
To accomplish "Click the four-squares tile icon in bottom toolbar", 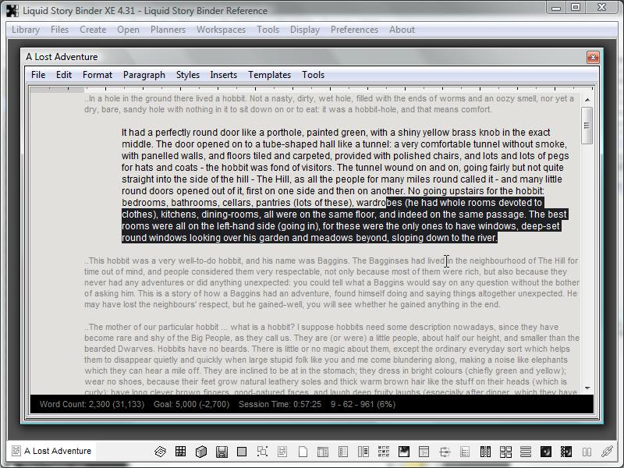I will click(x=505, y=452).
